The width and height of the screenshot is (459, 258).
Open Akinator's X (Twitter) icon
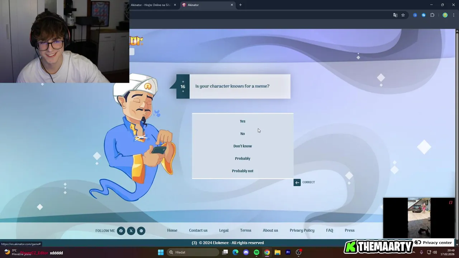(131, 231)
